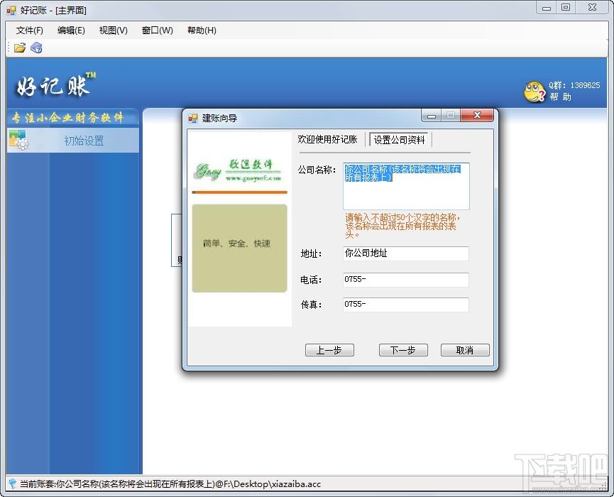Viewport: 614px width, 497px height.
Task: Click the 专注小企业财务软件 banner
Action: point(67,117)
